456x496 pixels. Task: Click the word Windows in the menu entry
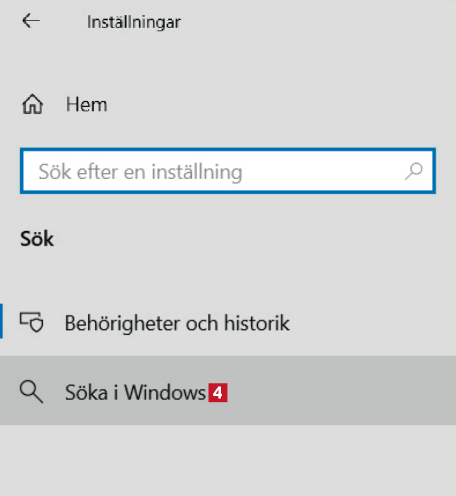(x=165, y=392)
